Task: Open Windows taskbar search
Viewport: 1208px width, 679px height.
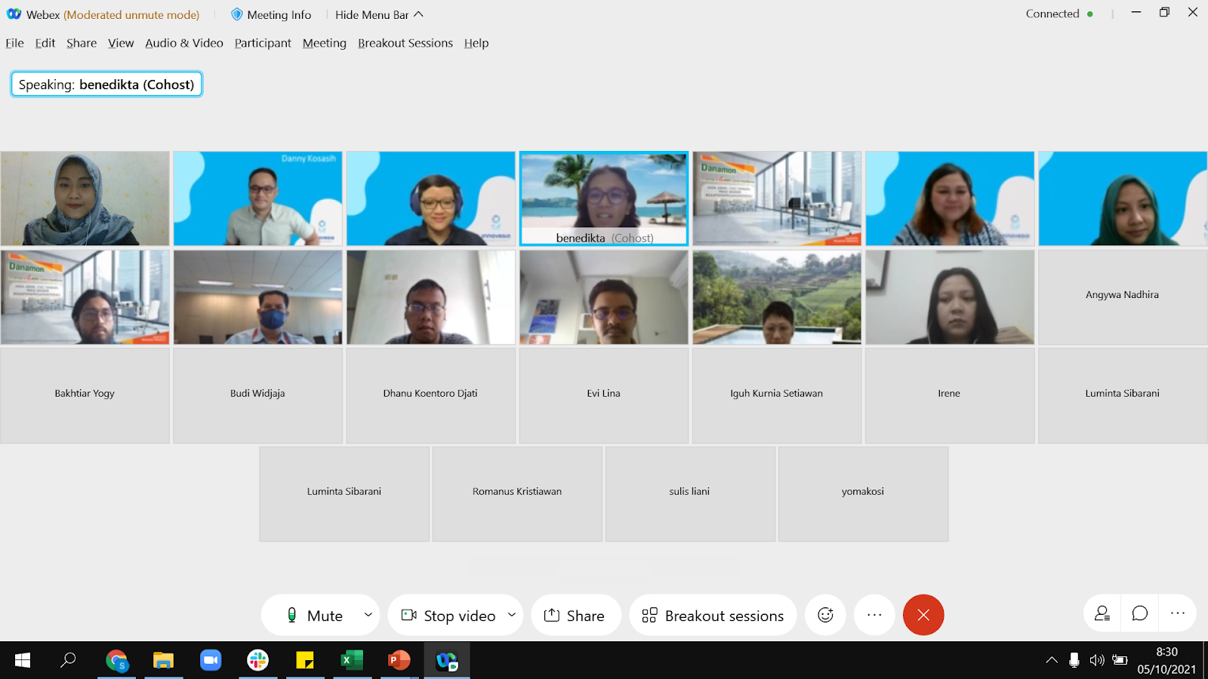Action: click(68, 661)
